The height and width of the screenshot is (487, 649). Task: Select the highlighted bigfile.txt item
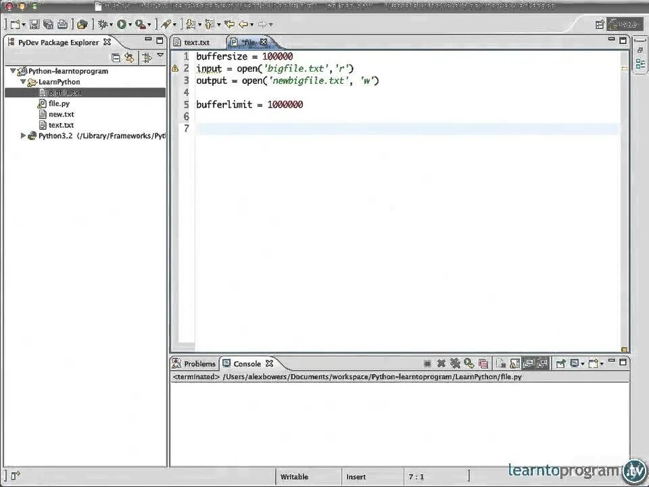[85, 93]
